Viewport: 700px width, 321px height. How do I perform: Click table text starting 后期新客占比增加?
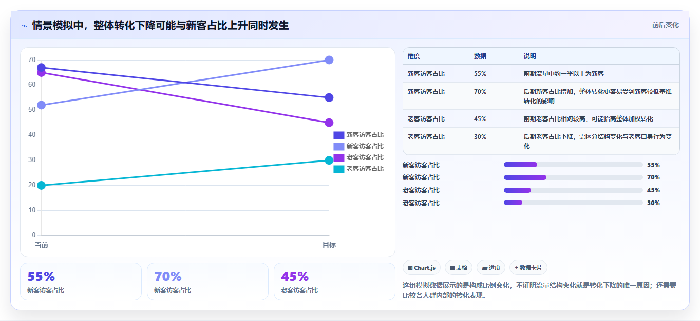pos(597,96)
